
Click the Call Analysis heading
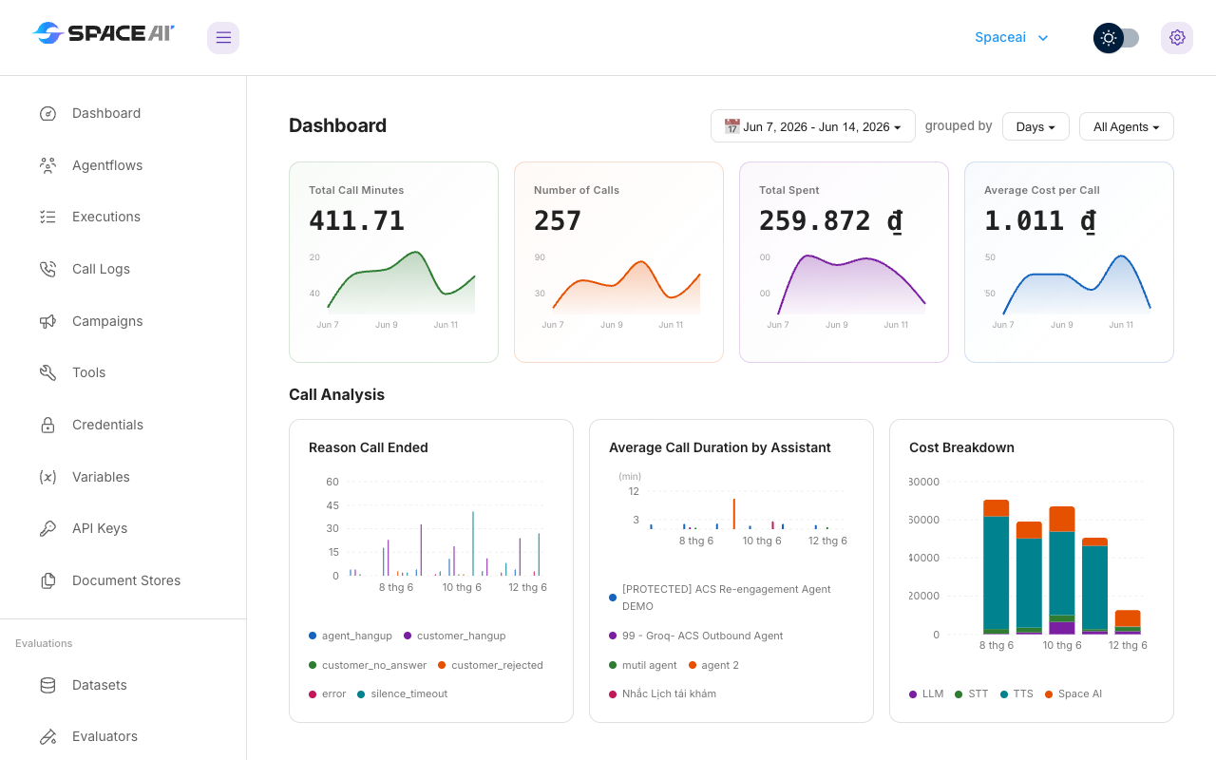coord(336,394)
